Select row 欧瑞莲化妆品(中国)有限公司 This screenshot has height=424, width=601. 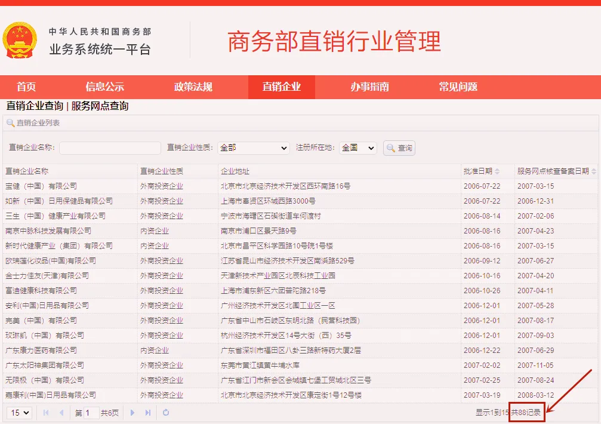[301, 261]
